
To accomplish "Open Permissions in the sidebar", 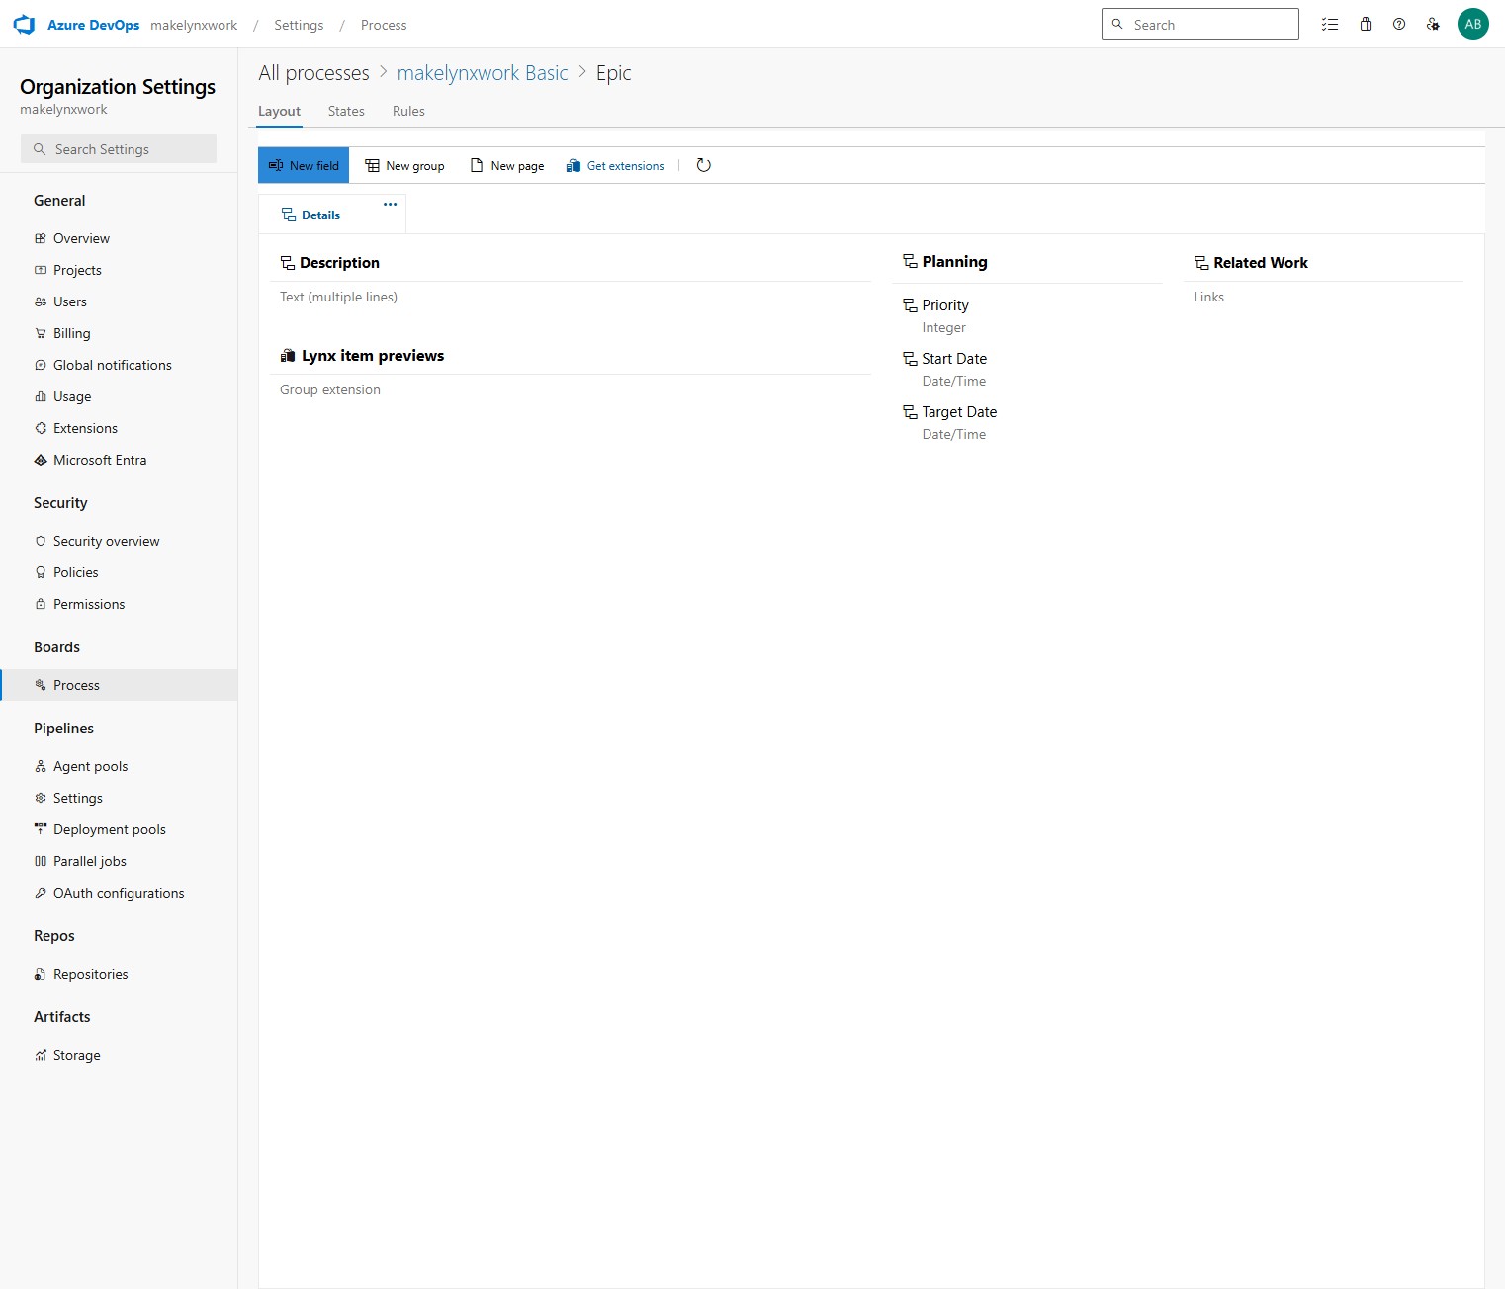I will pyautogui.click(x=119, y=604).
